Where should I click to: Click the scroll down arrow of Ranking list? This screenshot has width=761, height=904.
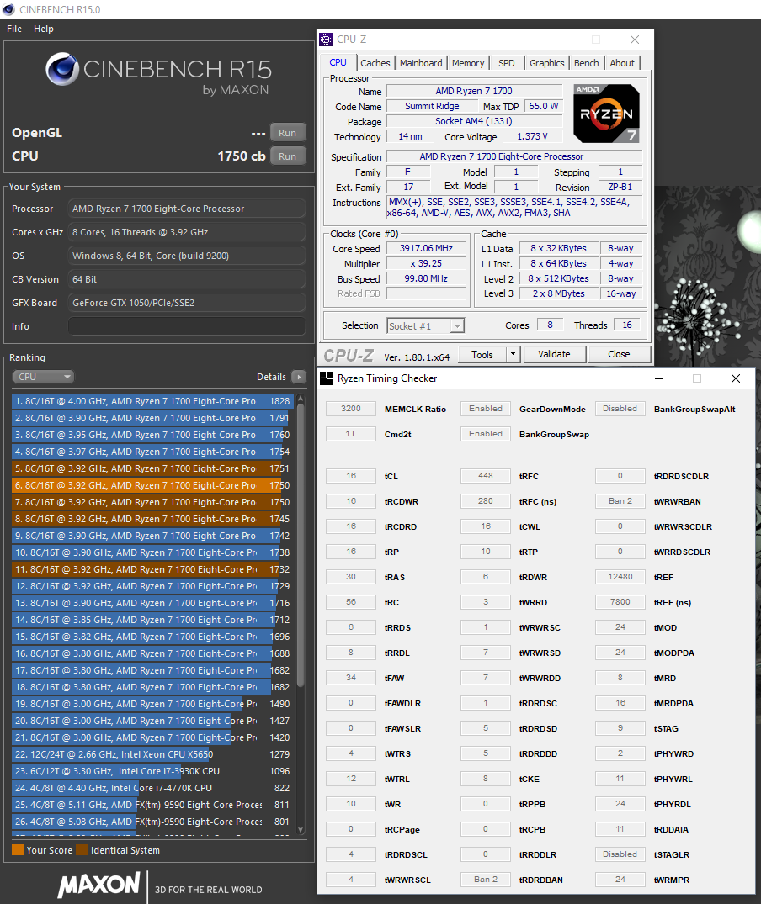301,830
